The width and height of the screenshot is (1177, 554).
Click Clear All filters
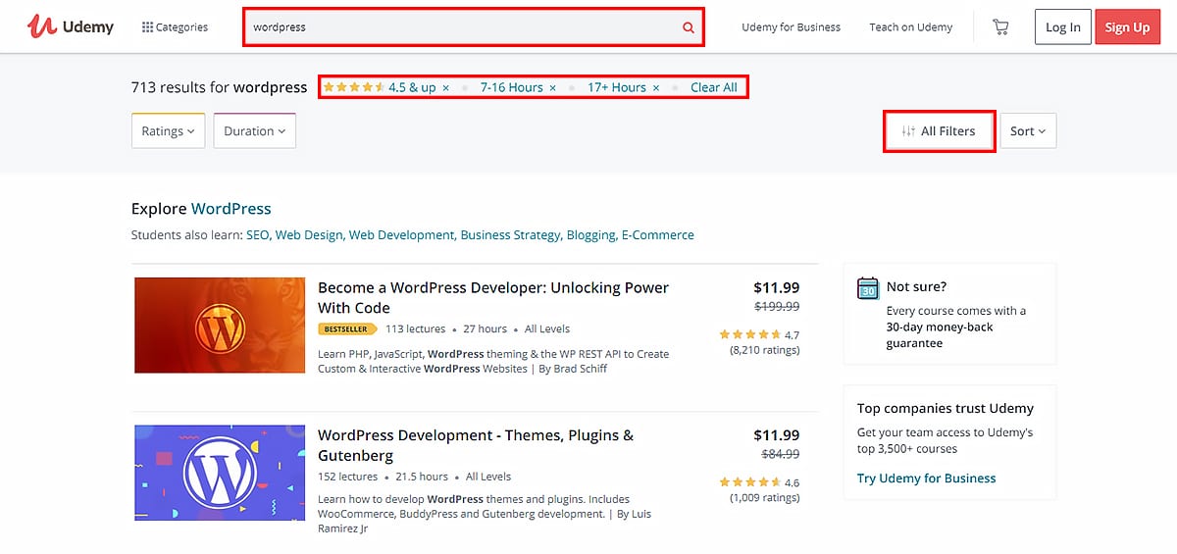714,87
